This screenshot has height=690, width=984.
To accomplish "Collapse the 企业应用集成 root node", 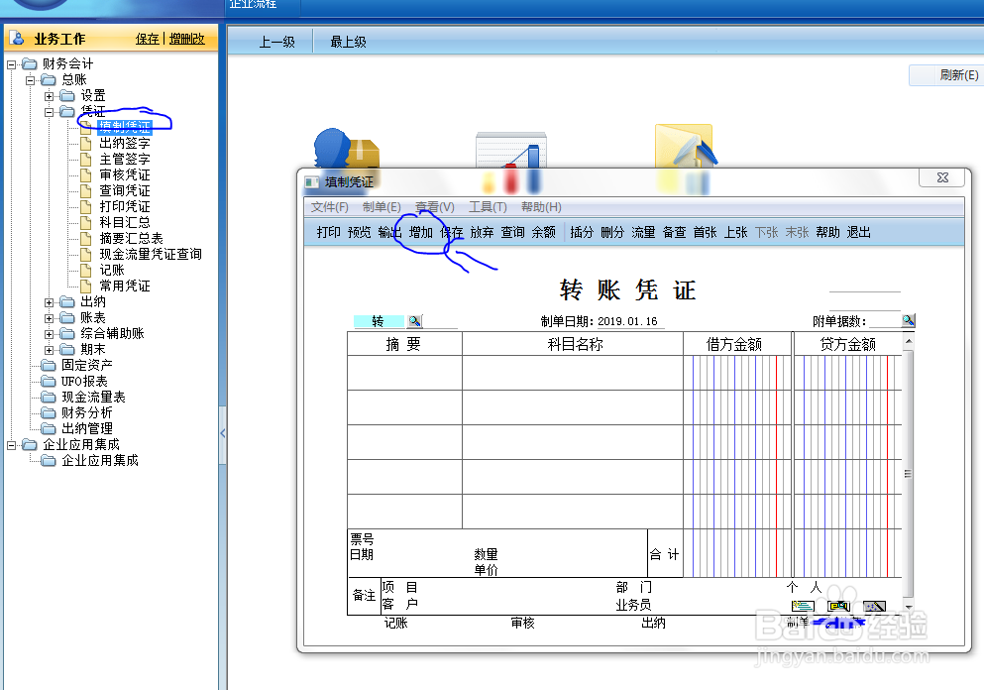I will [11, 445].
